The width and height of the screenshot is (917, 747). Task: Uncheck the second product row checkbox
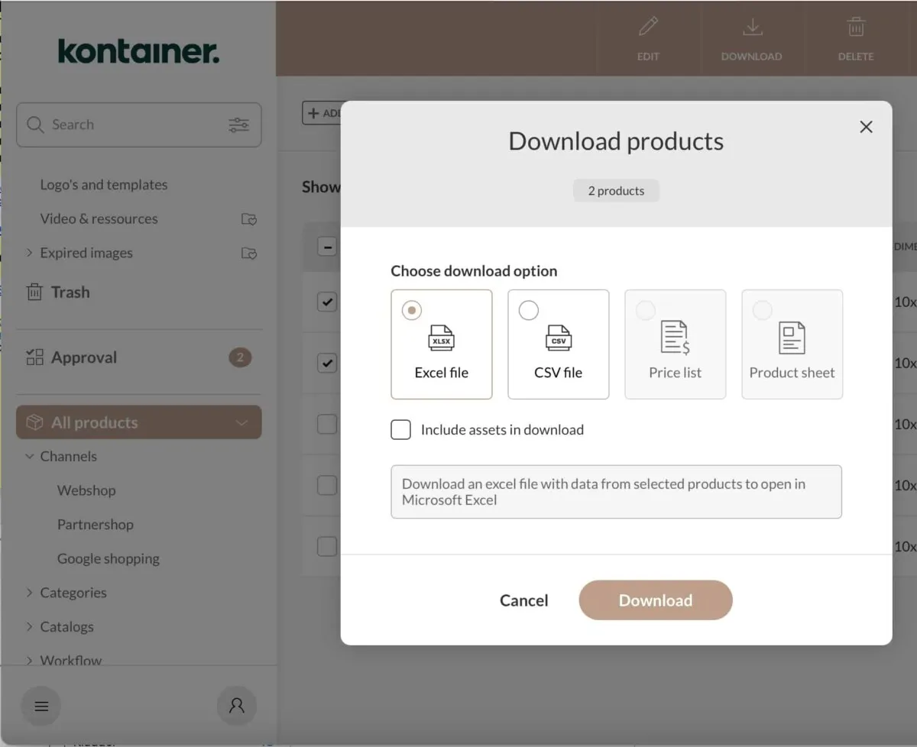[327, 363]
